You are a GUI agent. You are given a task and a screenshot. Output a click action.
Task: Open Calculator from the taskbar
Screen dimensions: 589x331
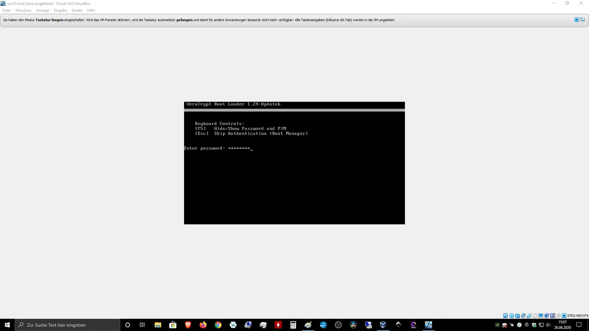point(293,325)
